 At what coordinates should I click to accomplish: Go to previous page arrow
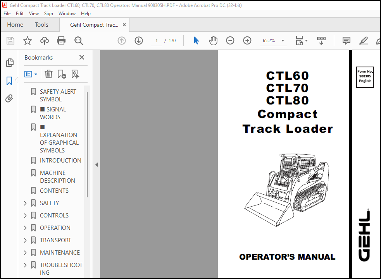pyautogui.click(x=122, y=41)
